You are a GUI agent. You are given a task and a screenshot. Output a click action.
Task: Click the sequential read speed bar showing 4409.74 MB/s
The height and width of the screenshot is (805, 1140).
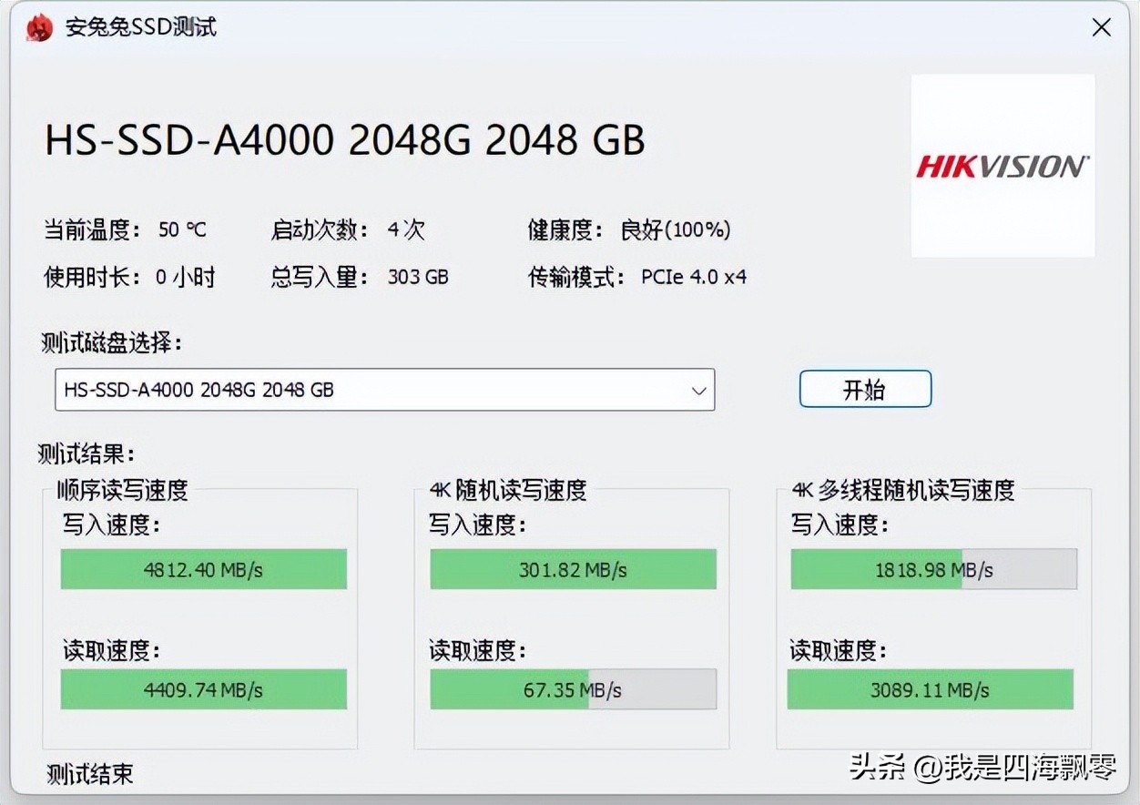[203, 689]
